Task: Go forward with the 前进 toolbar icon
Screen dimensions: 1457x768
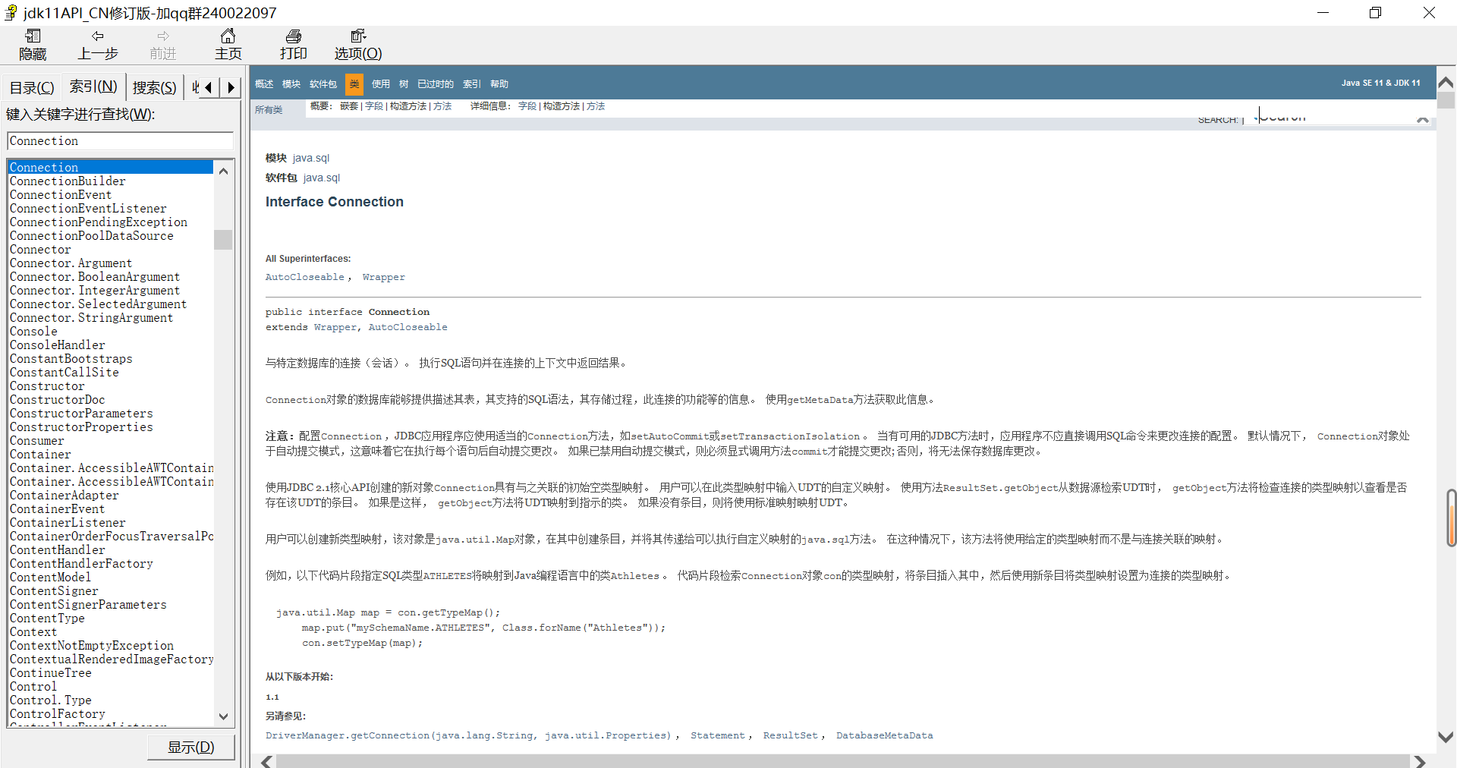Action: [163, 45]
